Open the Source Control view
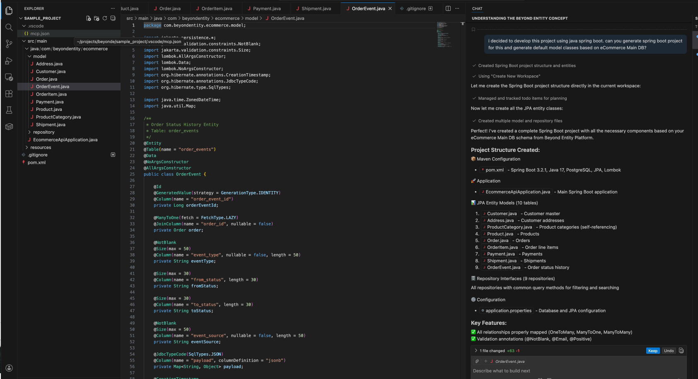This screenshot has height=379, width=698. (9, 44)
